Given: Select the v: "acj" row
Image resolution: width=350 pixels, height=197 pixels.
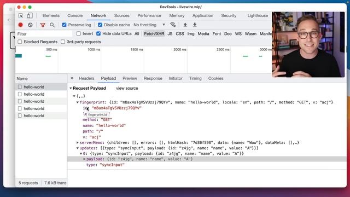Looking at the screenshot, I should (x=92, y=137).
